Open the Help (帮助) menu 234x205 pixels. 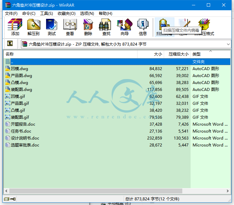click(105, 14)
